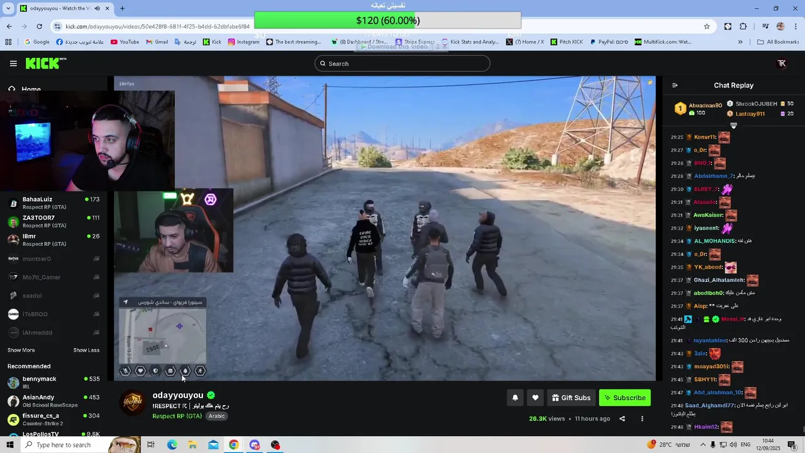Collapse the Chat Replay panel

pyautogui.click(x=675, y=86)
